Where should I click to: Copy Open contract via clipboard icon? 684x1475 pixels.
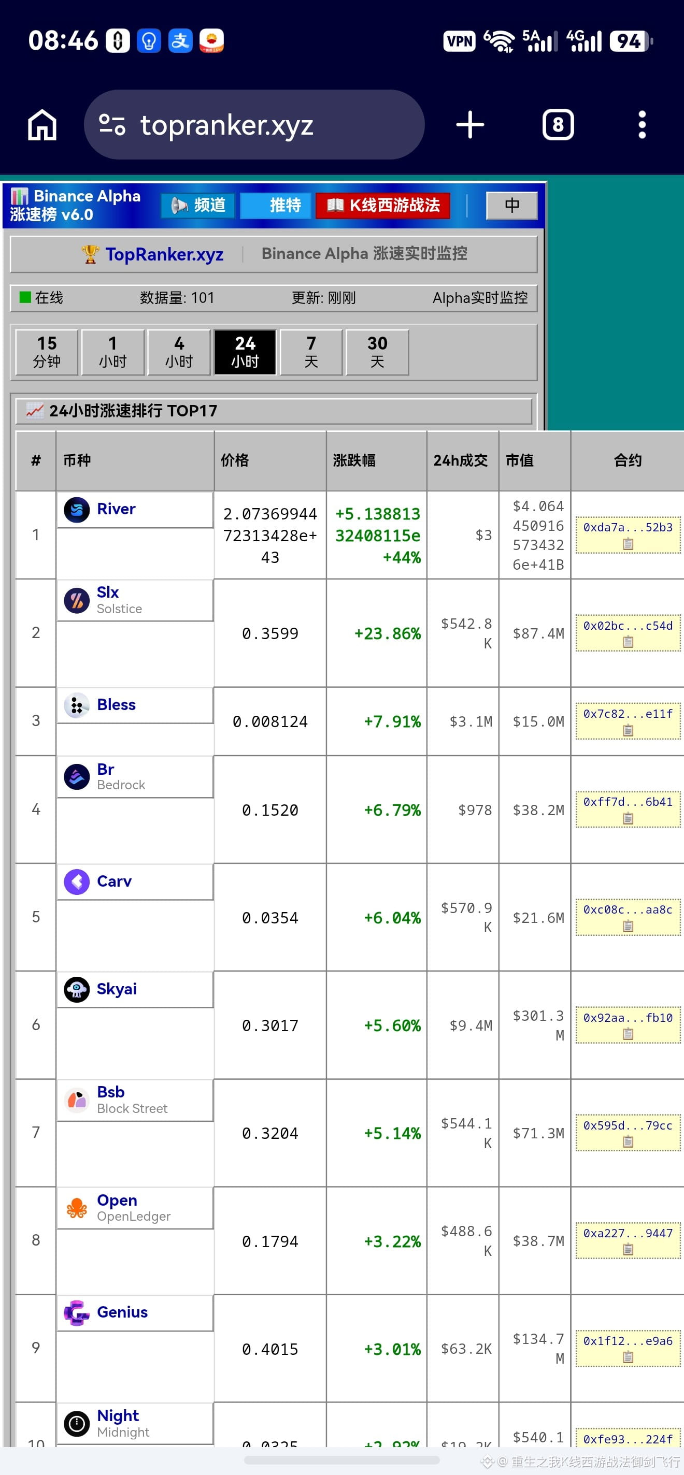coord(628,1249)
